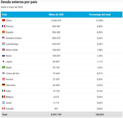Click the Brazil flag icon

[4, 67]
